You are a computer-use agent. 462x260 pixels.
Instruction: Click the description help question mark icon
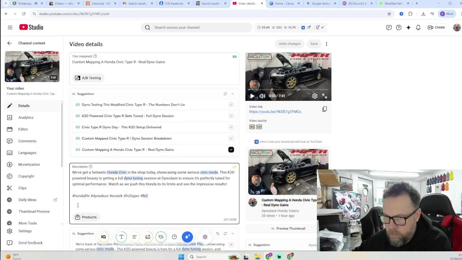[x=90, y=166]
